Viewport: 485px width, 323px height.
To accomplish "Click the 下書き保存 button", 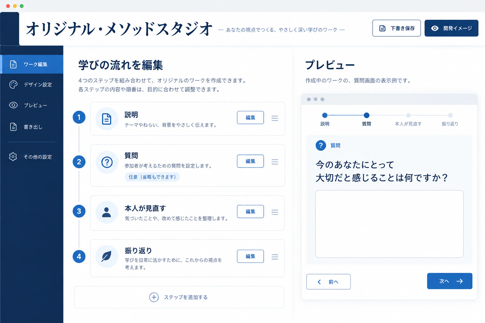I will point(396,28).
